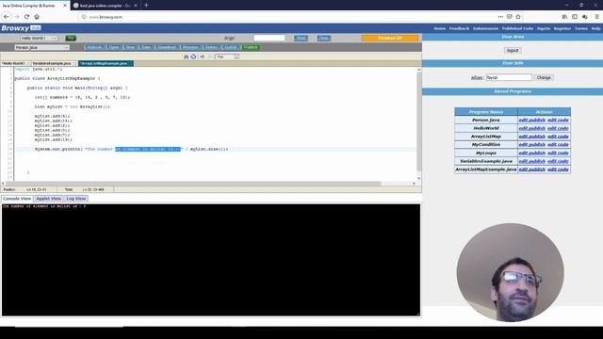Image resolution: width=603 pixels, height=339 pixels.
Task: Click 'edit code' for VariablesExample.java
Action: pyautogui.click(x=558, y=161)
